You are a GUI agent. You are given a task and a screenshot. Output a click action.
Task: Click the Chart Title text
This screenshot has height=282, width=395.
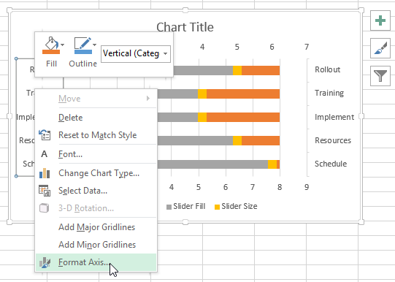tap(185, 27)
